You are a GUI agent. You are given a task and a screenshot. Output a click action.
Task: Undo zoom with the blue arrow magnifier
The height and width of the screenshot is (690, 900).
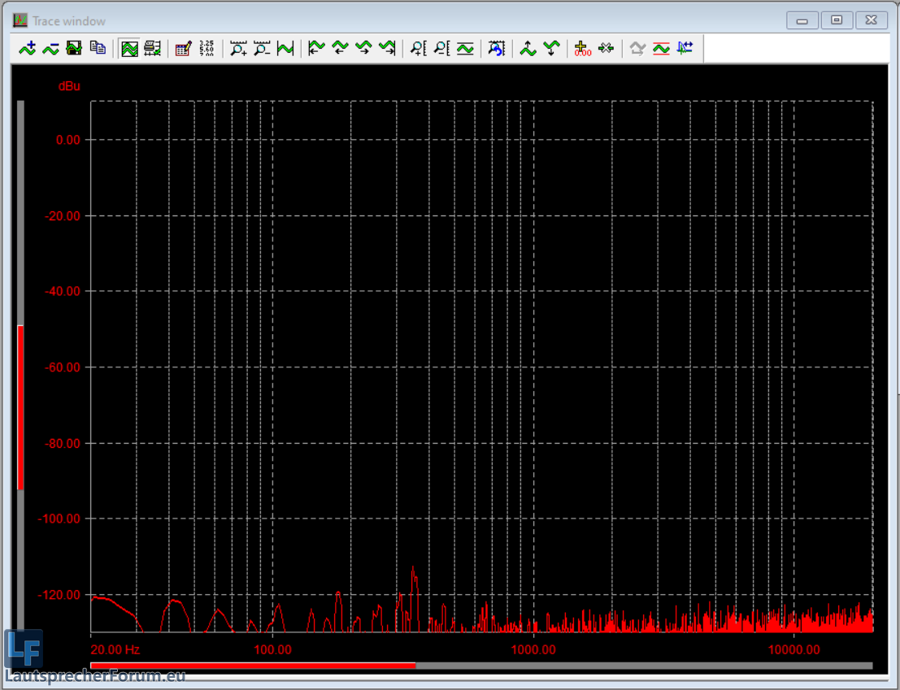[x=496, y=49]
